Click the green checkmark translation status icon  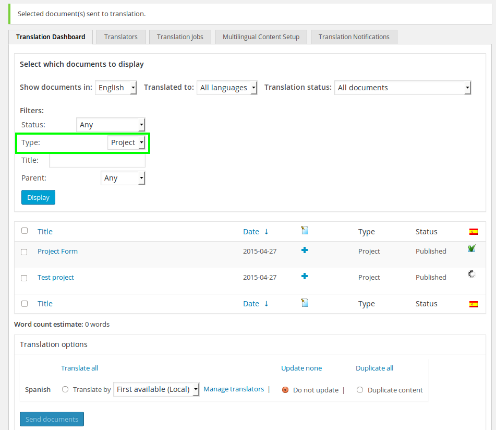[x=471, y=249]
